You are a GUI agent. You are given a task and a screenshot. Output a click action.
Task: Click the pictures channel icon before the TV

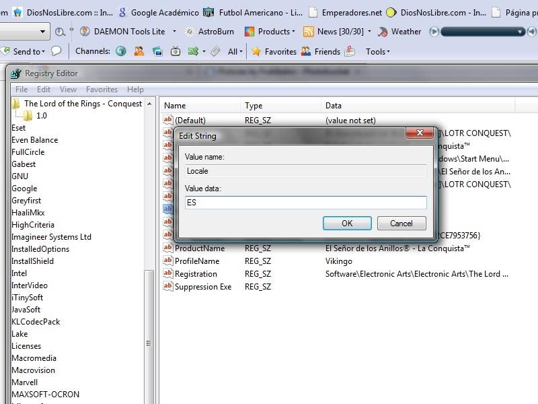[157, 51]
